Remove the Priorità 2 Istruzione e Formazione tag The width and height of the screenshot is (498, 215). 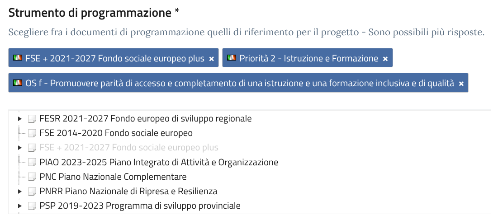point(385,59)
